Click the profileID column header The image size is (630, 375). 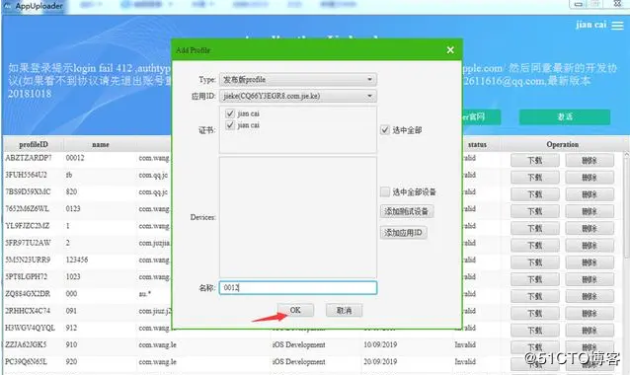point(34,144)
